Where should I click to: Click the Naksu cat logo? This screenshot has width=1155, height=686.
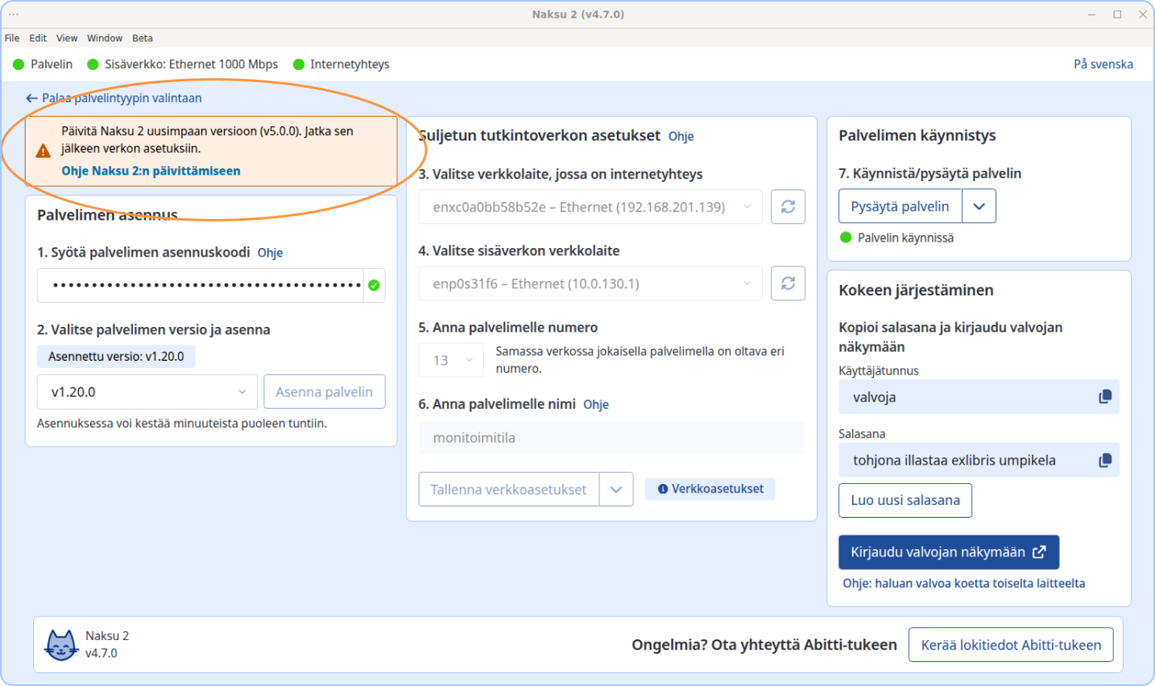(61, 644)
